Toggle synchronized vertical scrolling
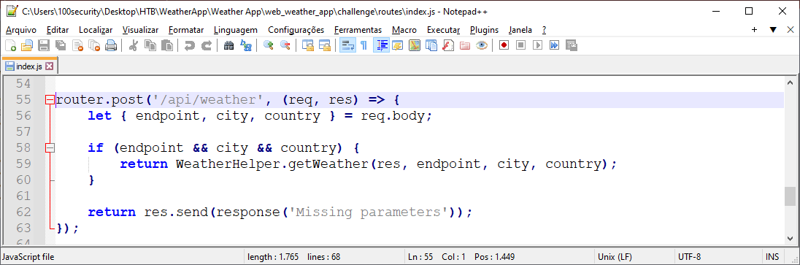The width and height of the screenshot is (800, 265). click(x=307, y=45)
